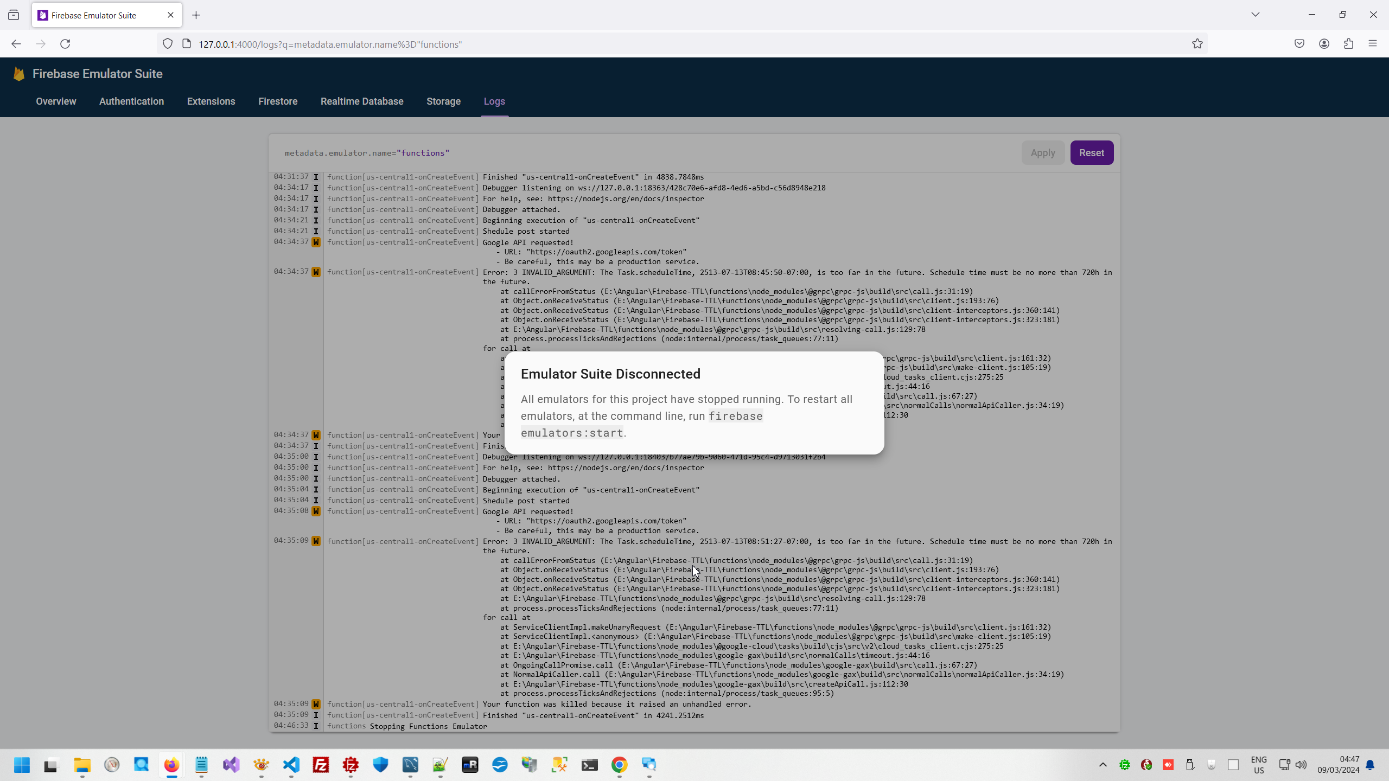The width and height of the screenshot is (1389, 781).
Task: Switch to the Firestore tab
Action: (x=278, y=101)
